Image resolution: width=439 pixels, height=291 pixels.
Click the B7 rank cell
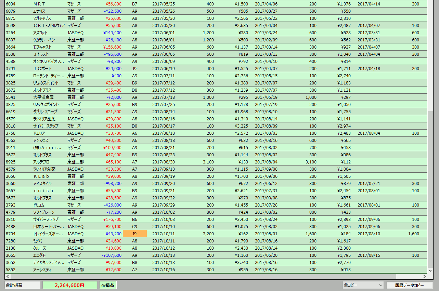pyautogui.click(x=134, y=4)
